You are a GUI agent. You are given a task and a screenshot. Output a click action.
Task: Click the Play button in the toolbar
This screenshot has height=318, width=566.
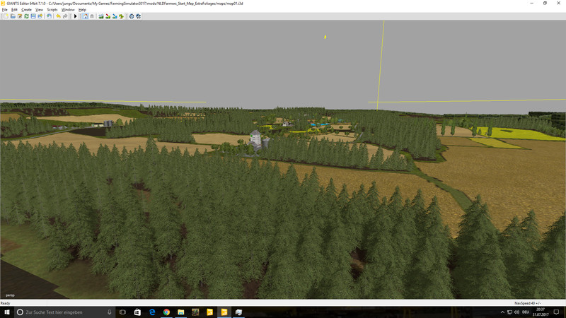coord(76,16)
